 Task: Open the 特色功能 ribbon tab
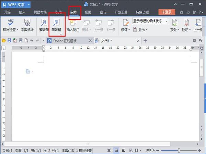142,12
